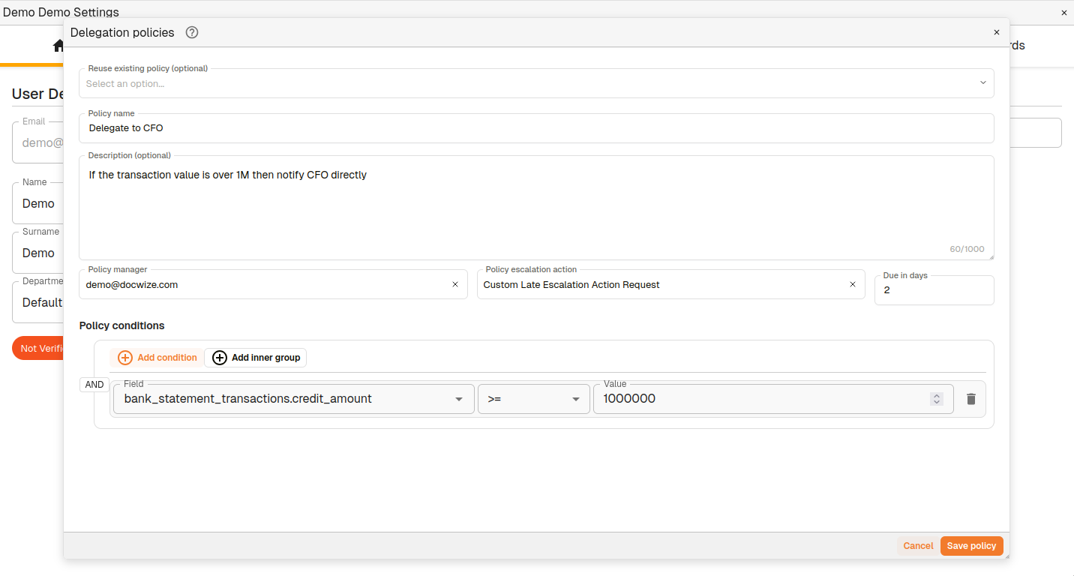
Task: Adjust Value using stepper arrows
Action: (x=936, y=399)
